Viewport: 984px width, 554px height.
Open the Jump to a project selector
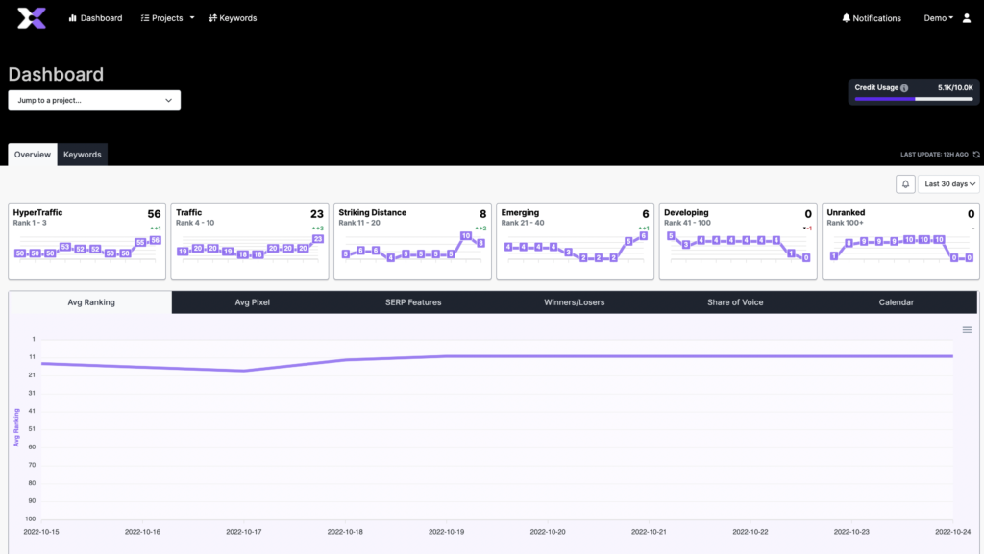click(x=94, y=100)
